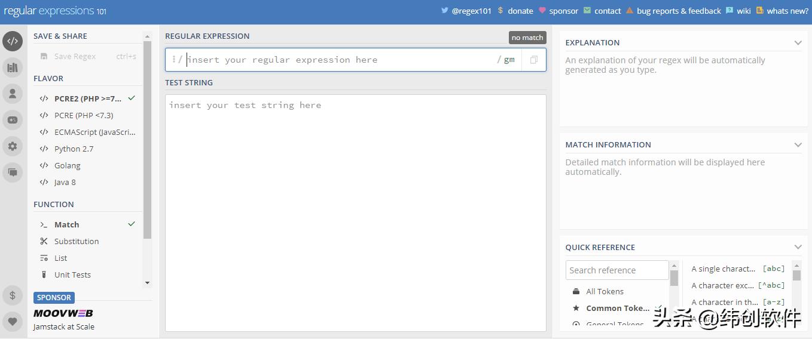Click the contact envelope icon
The image size is (812, 339).
click(587, 10)
